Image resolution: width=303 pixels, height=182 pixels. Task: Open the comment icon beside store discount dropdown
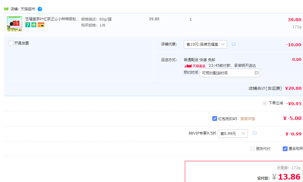(x=234, y=44)
